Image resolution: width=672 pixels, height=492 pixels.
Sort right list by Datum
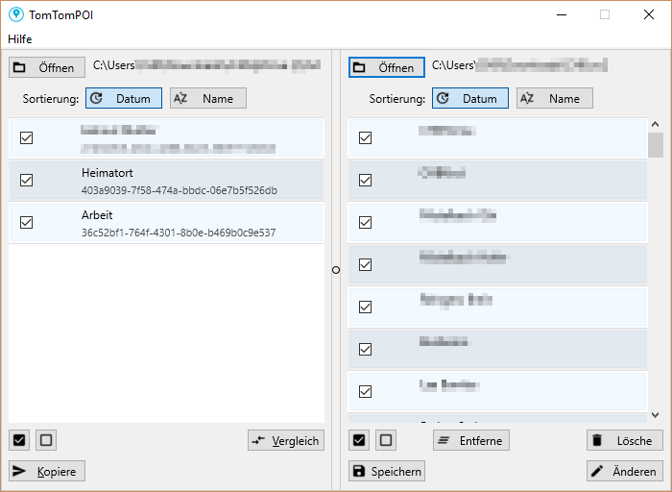click(x=470, y=98)
